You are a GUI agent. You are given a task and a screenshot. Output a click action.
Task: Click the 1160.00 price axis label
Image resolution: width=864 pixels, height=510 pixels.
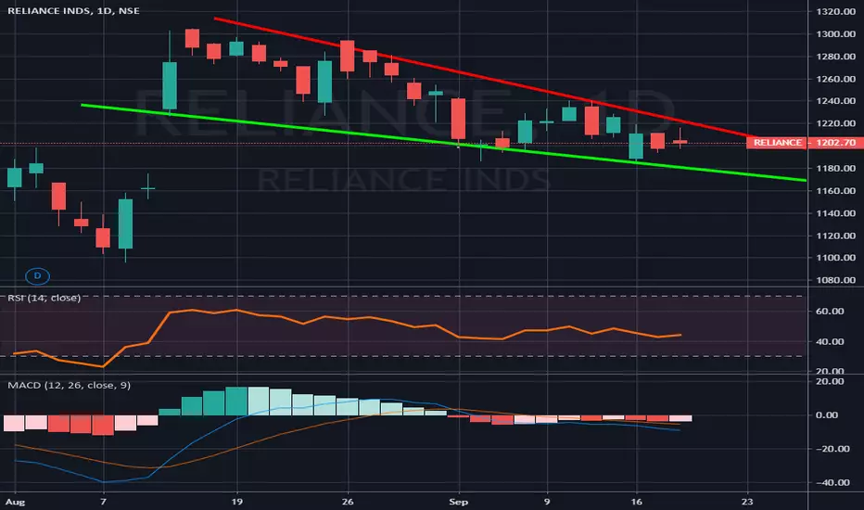pos(835,191)
